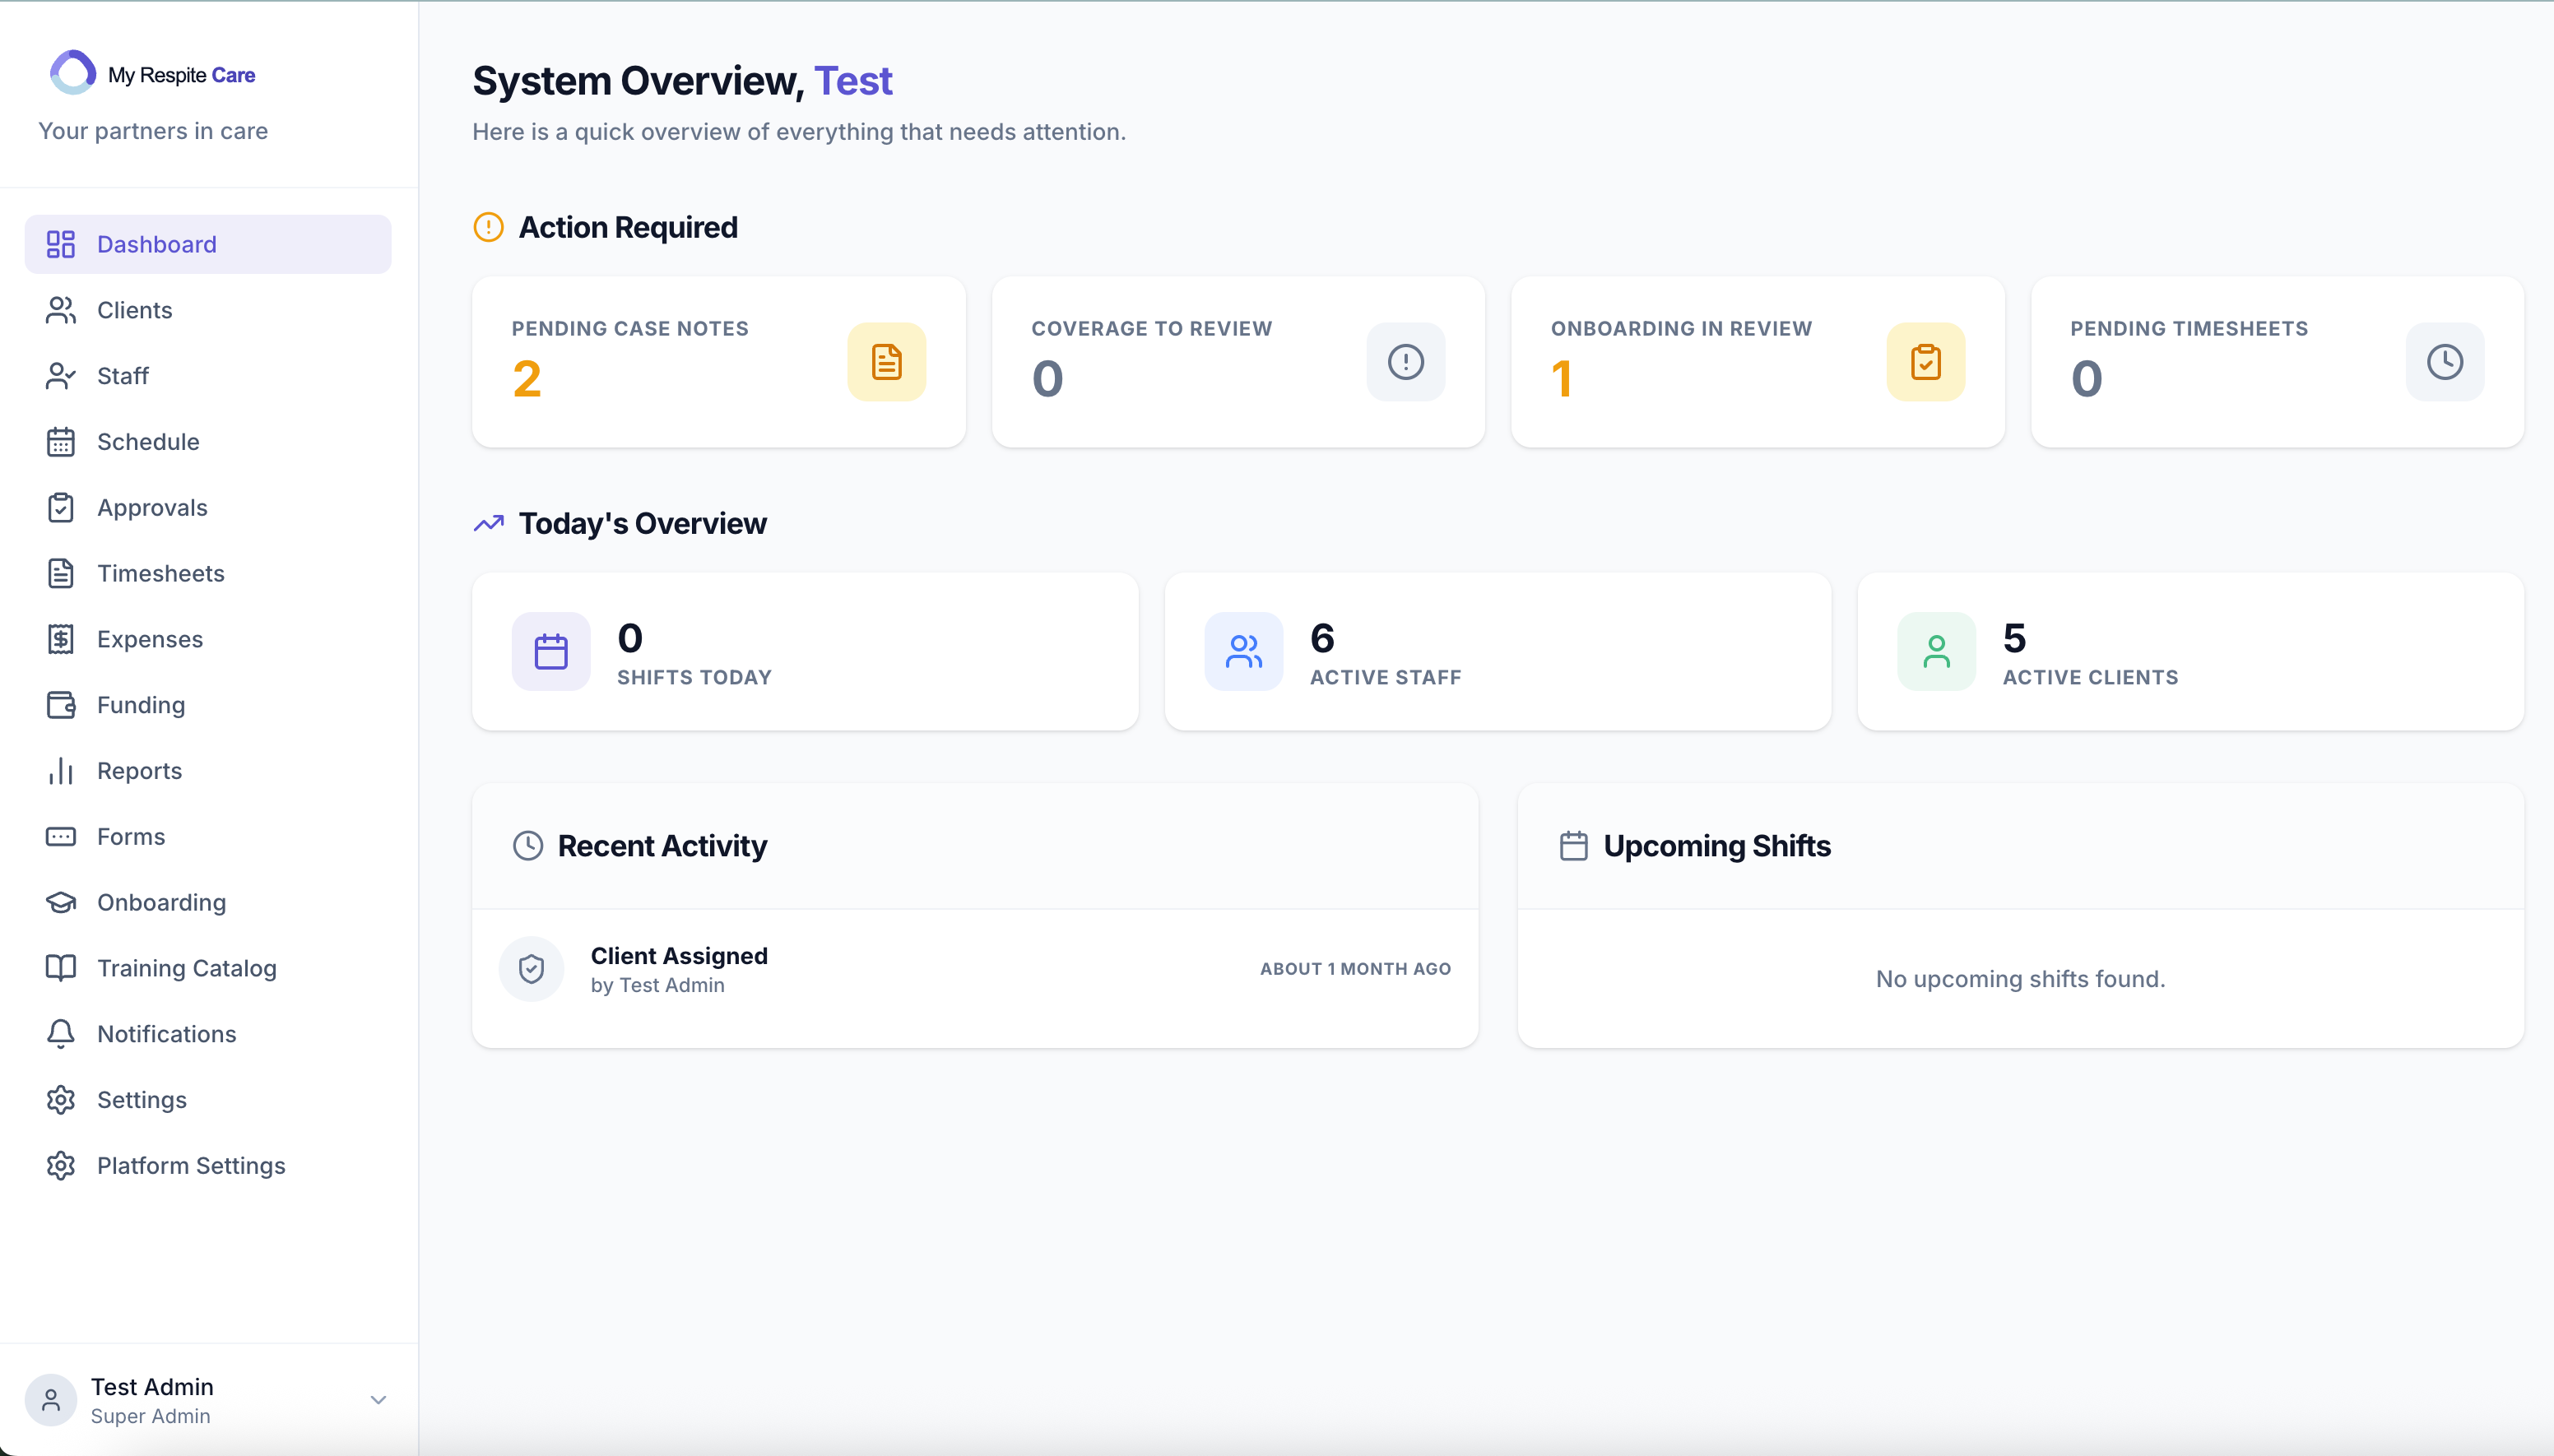Click the Timesheets document icon in sidebar
The image size is (2554, 1456).
[61, 573]
